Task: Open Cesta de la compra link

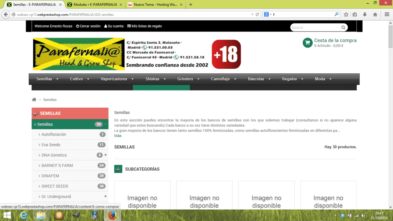Action: (335, 40)
